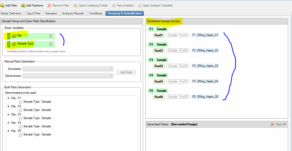Click the Sample Run01 gray label
This screenshot has width=292, height=151.
coord(177,35)
